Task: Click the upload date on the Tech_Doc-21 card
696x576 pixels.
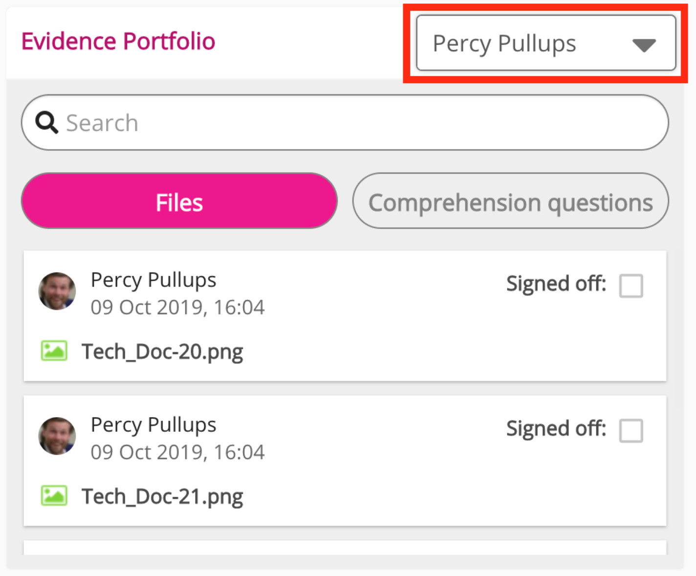Action: [177, 452]
